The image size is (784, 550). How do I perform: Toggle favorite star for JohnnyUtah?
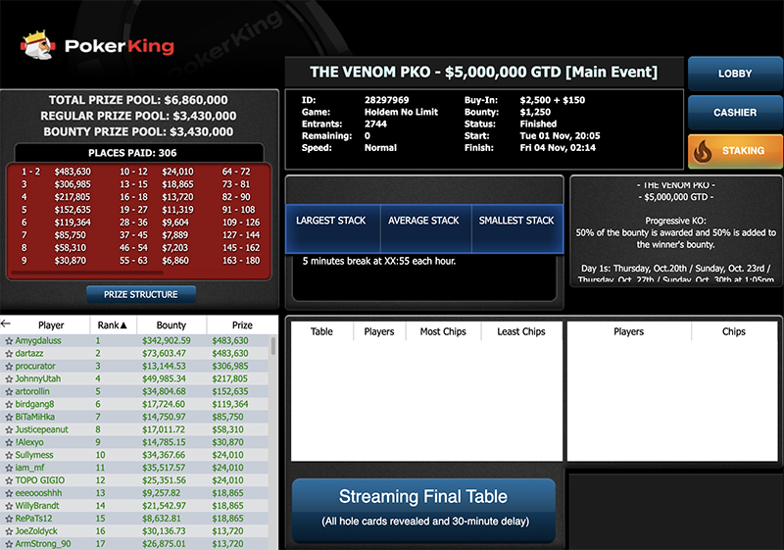click(x=9, y=378)
